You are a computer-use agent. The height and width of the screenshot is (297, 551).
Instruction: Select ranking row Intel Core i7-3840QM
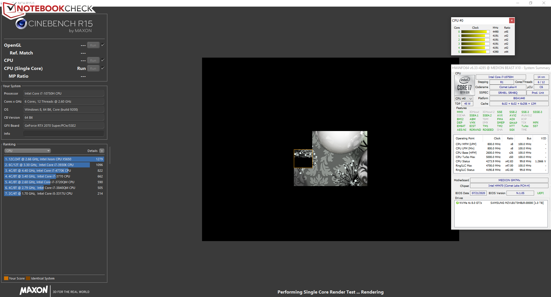[54, 188]
